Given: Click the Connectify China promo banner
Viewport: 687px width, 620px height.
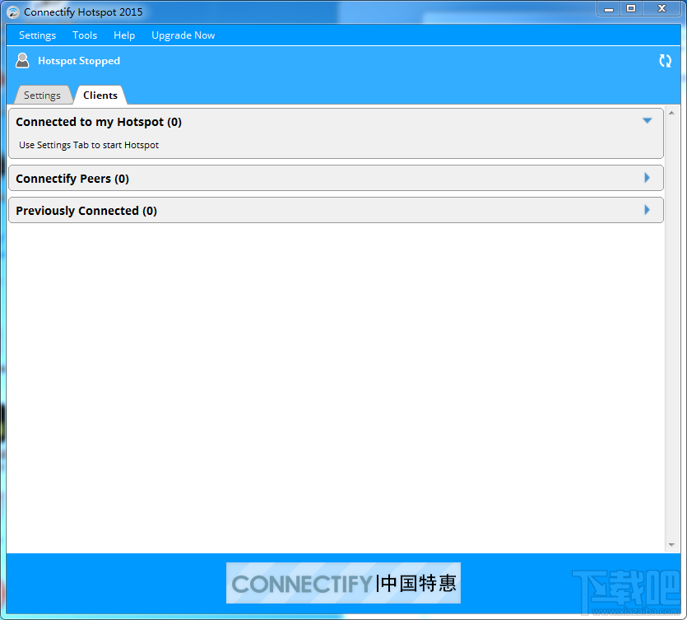Looking at the screenshot, I should (x=343, y=583).
